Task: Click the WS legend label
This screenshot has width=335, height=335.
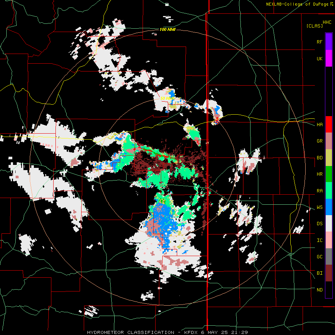Action: [319, 207]
